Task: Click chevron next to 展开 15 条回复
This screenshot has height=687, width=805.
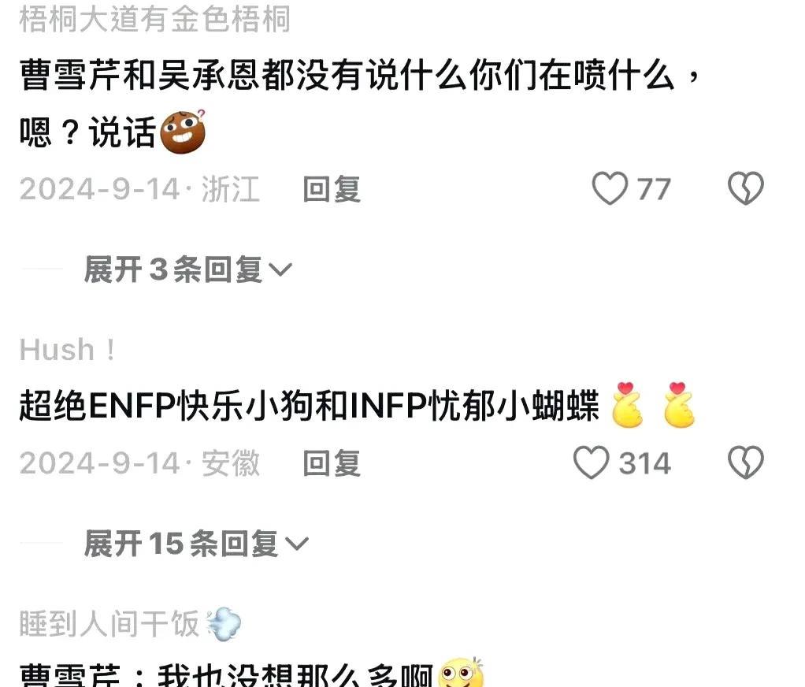Action: click(x=297, y=544)
